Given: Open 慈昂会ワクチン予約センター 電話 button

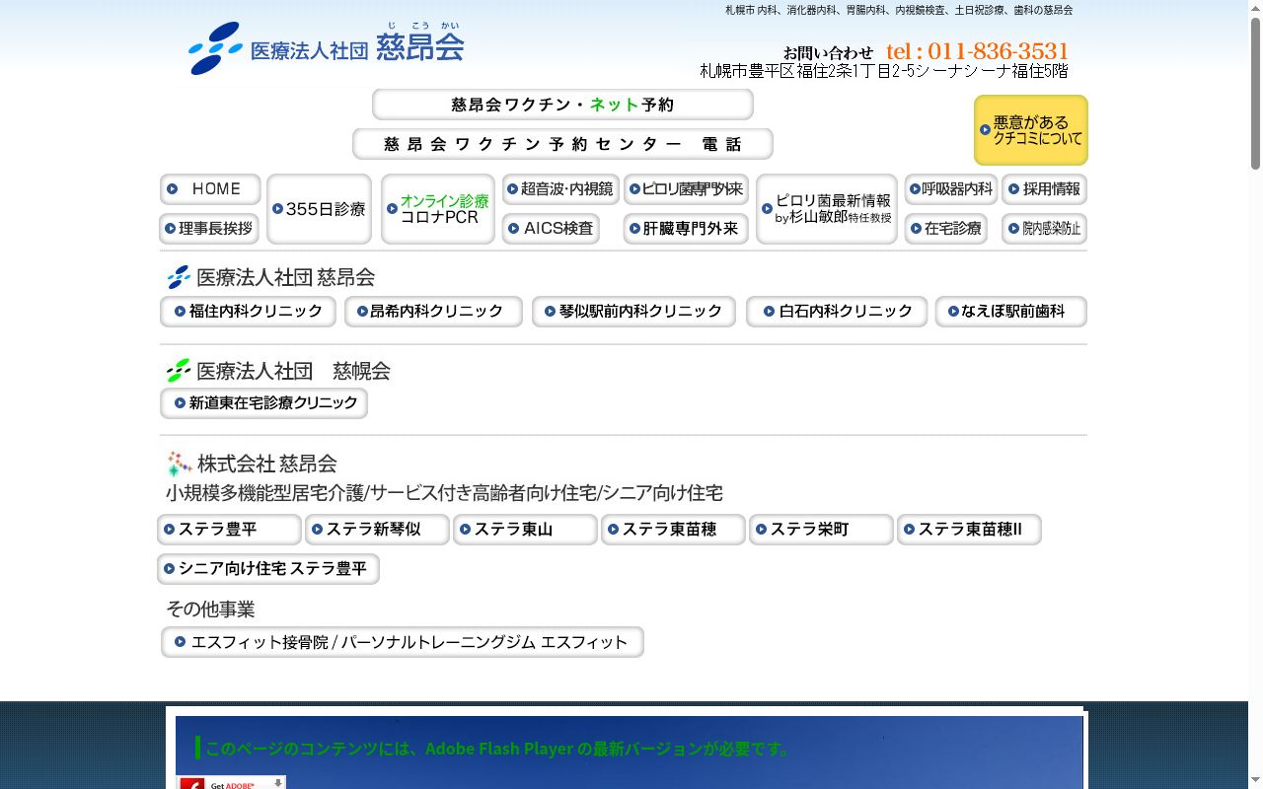Looking at the screenshot, I should 562,144.
